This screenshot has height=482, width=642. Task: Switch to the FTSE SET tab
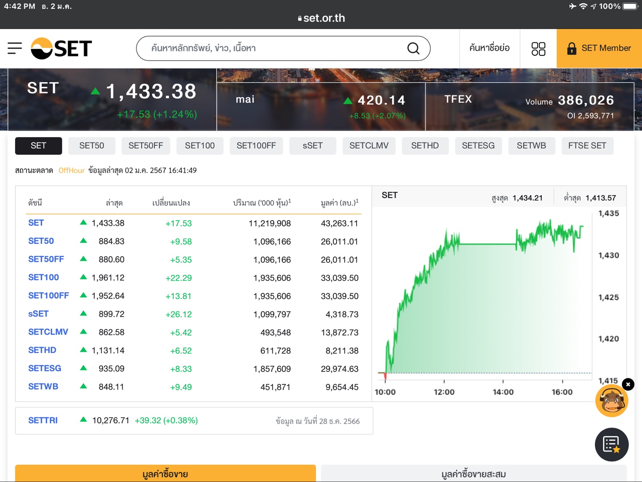(587, 146)
